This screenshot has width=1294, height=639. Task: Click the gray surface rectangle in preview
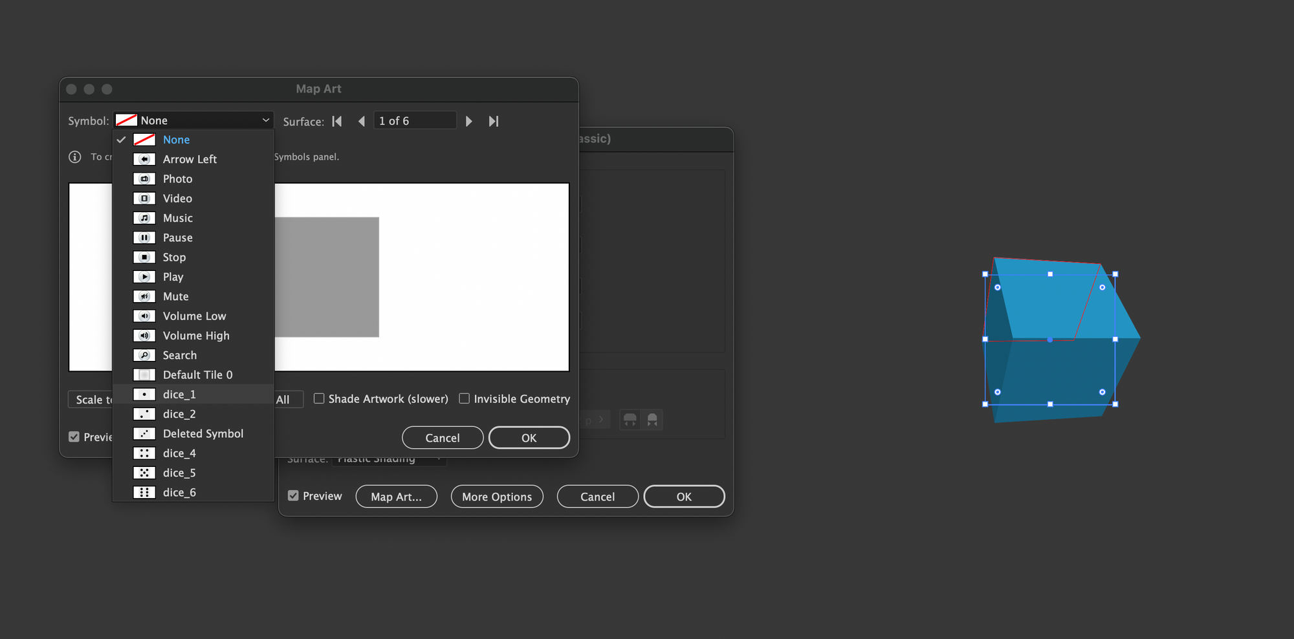(327, 277)
